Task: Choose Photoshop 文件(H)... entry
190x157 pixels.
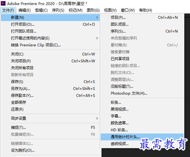Action: pos(142,93)
